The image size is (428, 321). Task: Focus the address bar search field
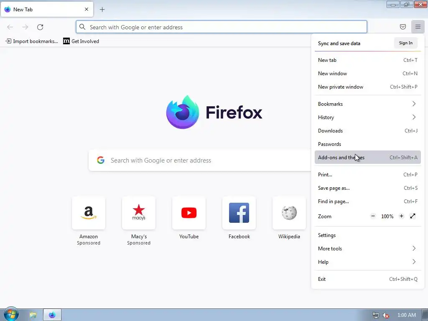(222, 27)
